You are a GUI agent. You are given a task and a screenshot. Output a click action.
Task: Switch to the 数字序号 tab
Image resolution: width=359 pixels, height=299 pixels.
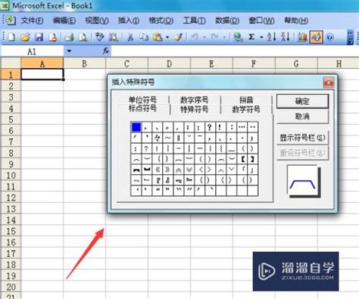[x=195, y=100]
